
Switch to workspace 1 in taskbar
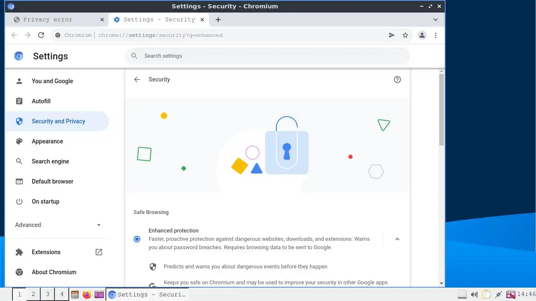coord(19,294)
